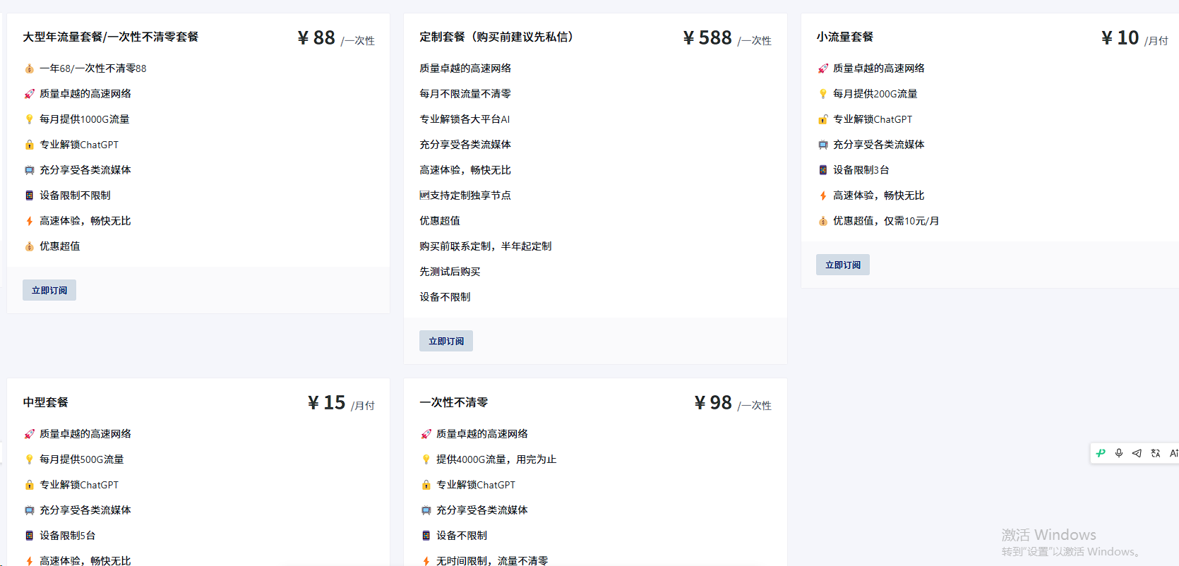The width and height of the screenshot is (1179, 566).
Task: Click 设备不限制 in 定制套餐 list
Action: click(x=445, y=297)
